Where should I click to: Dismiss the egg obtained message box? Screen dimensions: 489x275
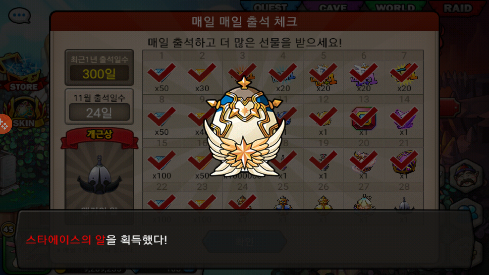pos(244,239)
